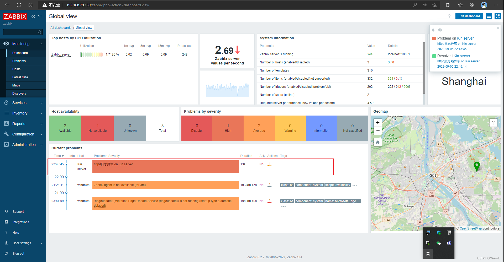504x262 pixels.
Task: Expand the Reports section
Action: [23, 124]
